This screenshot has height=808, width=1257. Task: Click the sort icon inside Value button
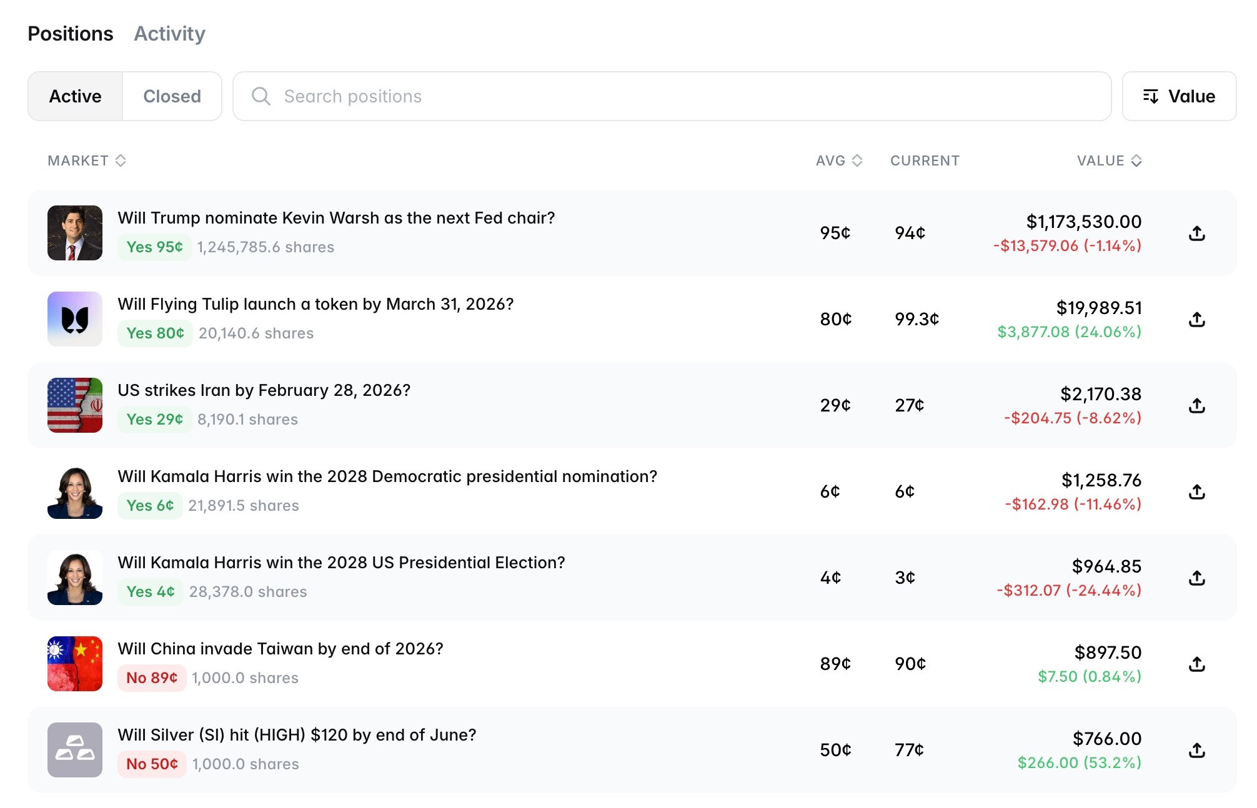[1151, 96]
